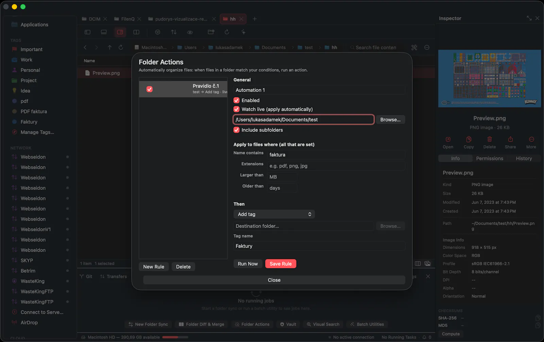Click the Compute checksums button
544x342 pixels.
pos(451,334)
